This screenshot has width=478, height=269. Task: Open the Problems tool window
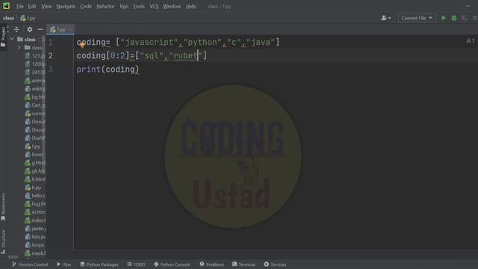click(212, 265)
